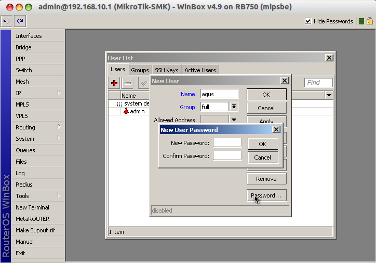The height and width of the screenshot is (263, 376).
Task: Expand the System submenu arrow
Action: point(59,138)
